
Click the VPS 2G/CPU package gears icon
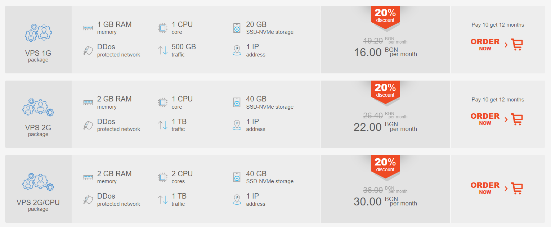point(38,182)
